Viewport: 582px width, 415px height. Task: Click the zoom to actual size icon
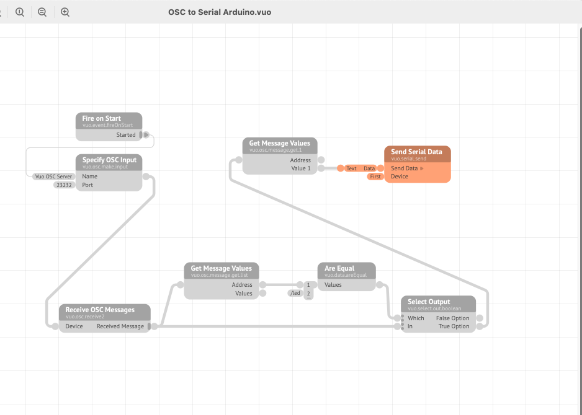pyautogui.click(x=20, y=12)
